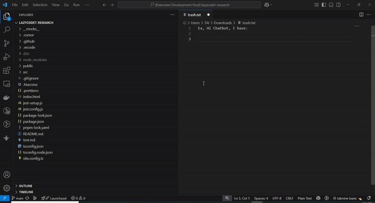Go forward using the right arrow
375x203 pixels.
112,5
